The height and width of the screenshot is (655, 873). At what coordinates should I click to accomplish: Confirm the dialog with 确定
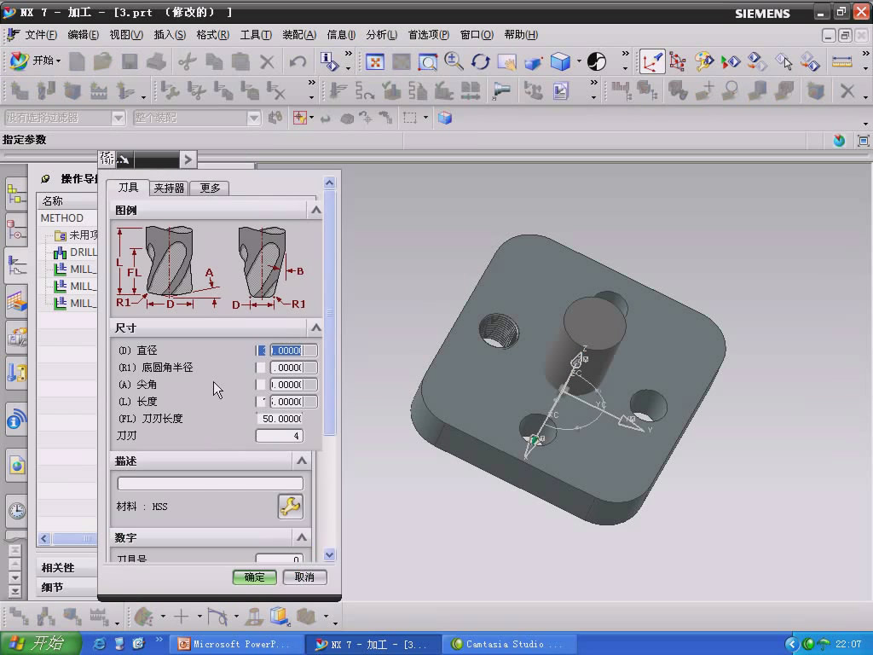click(x=254, y=577)
